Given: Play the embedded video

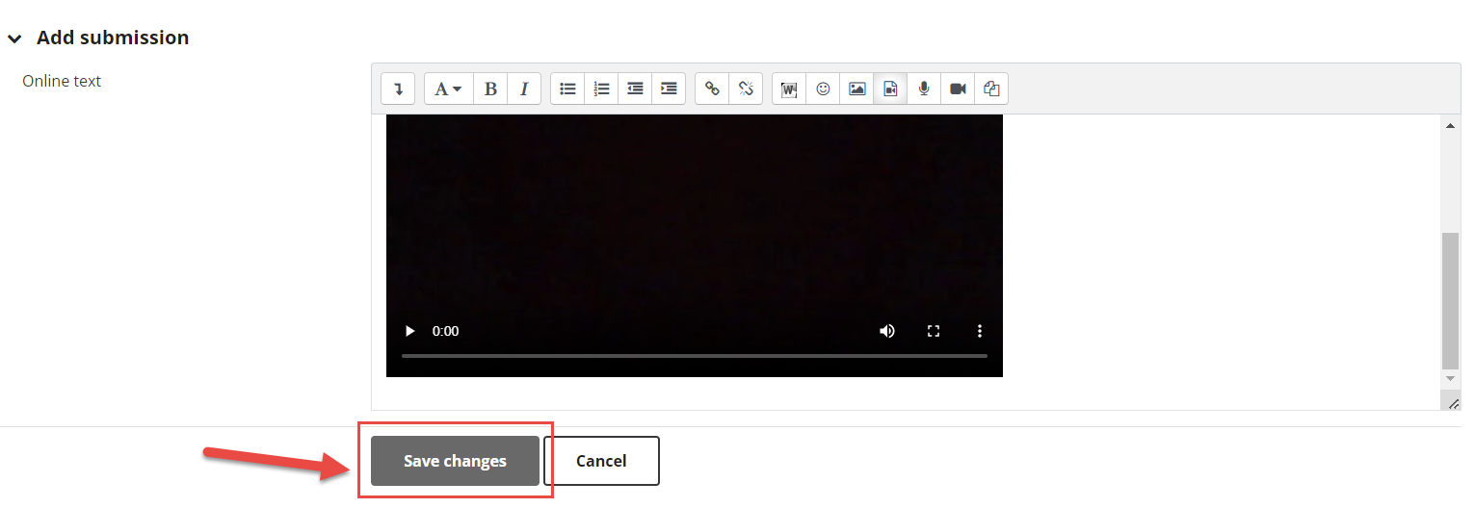Looking at the screenshot, I should pyautogui.click(x=409, y=331).
